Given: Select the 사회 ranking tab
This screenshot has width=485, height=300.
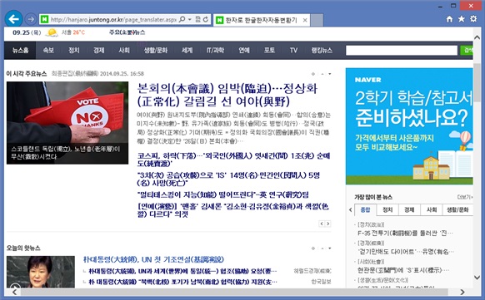Looking at the screenshot, I should click(432, 209).
